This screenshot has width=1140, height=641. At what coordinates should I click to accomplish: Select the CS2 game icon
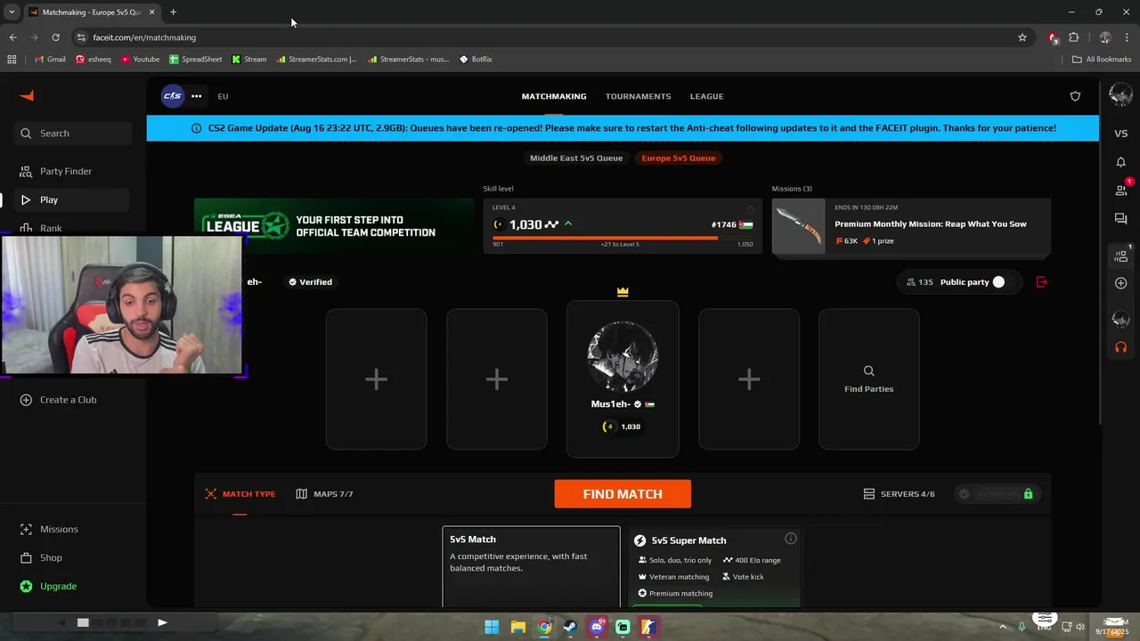(173, 96)
